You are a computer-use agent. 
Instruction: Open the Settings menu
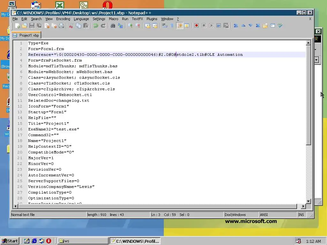click(x=99, y=19)
